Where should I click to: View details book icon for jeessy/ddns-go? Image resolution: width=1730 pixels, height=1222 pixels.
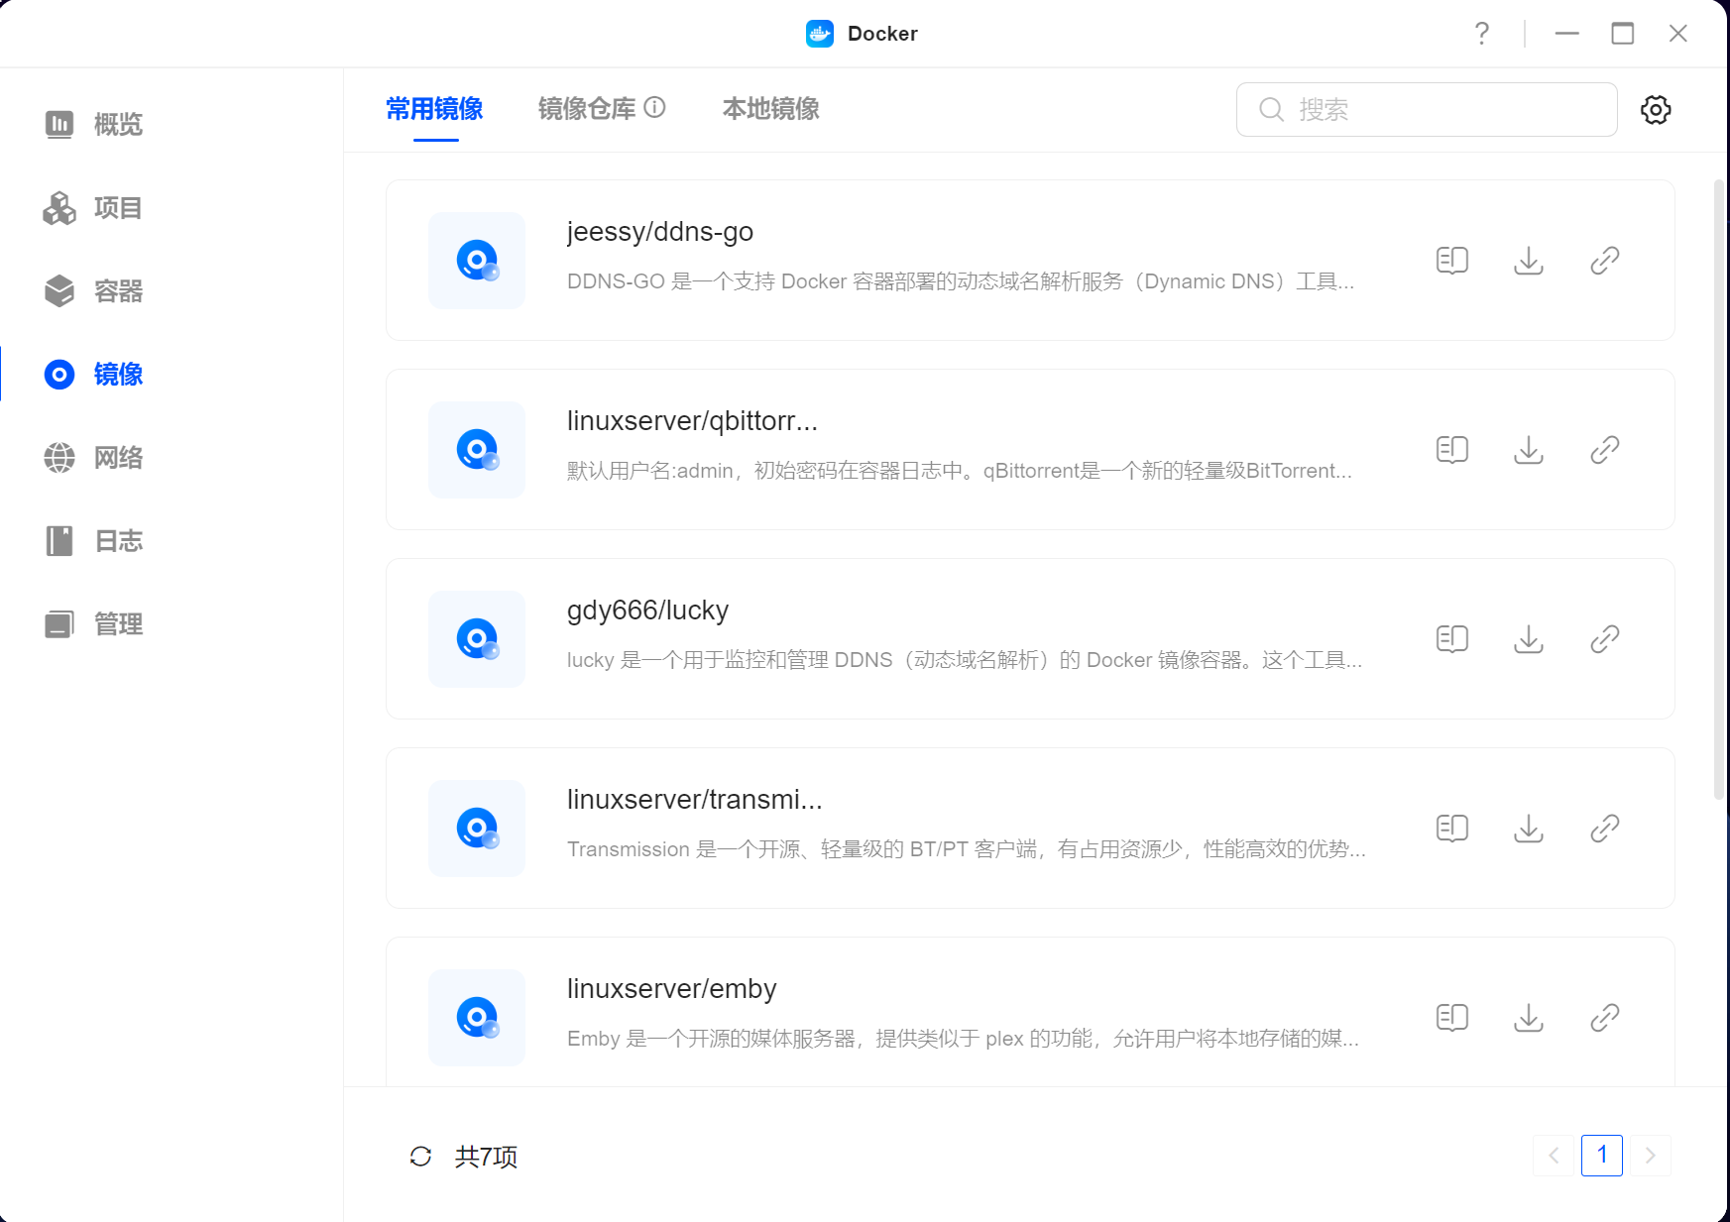(1452, 261)
